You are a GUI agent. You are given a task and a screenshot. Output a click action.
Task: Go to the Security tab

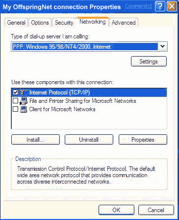coord(64,23)
